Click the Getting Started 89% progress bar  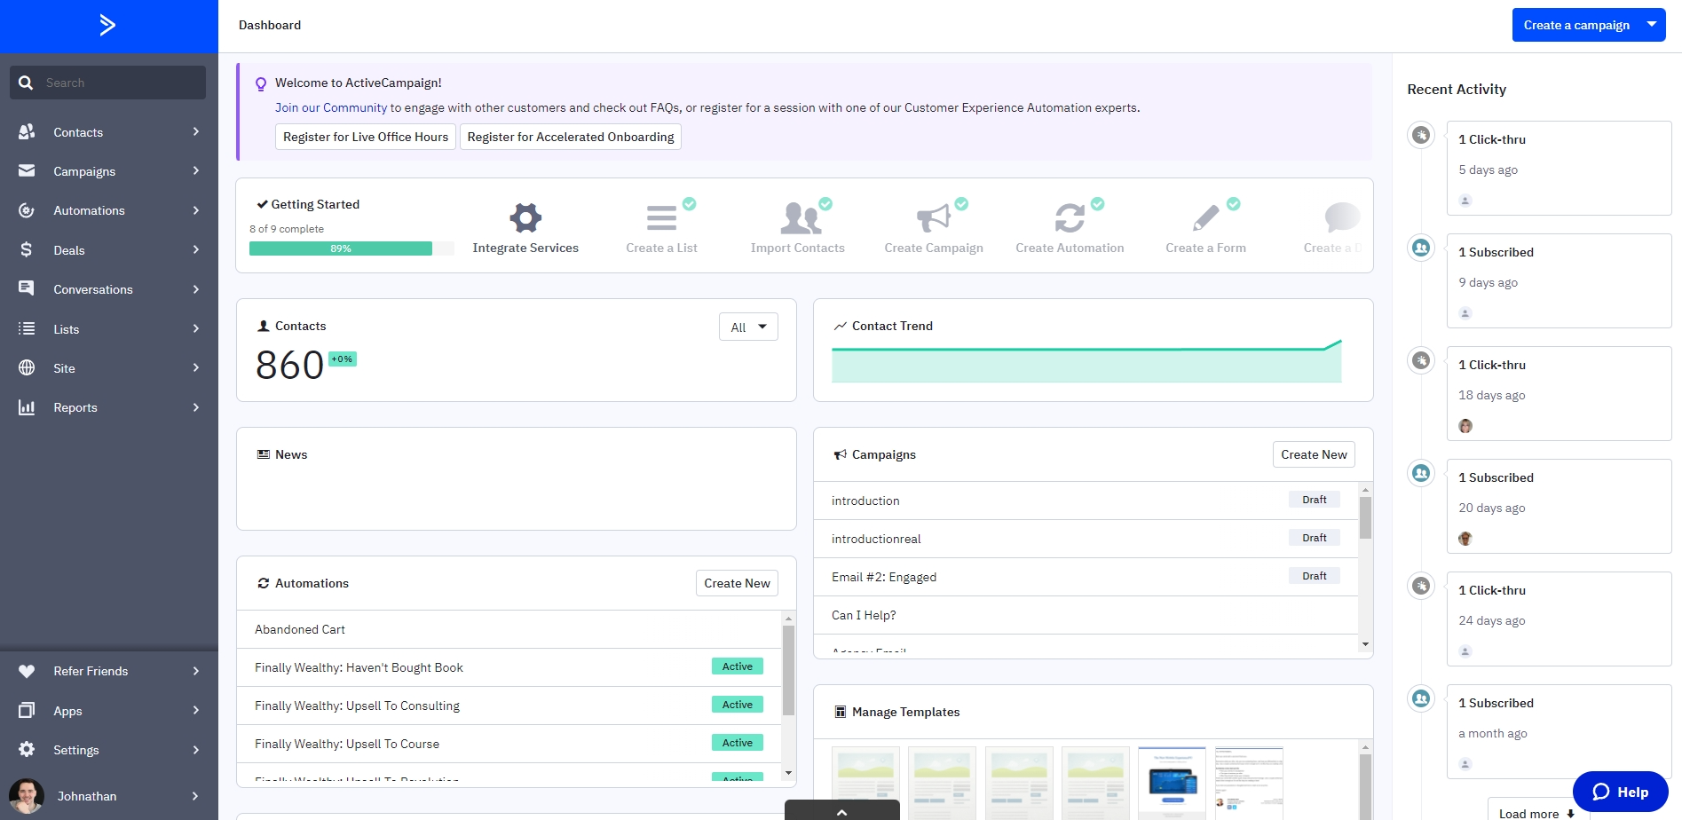(x=351, y=248)
